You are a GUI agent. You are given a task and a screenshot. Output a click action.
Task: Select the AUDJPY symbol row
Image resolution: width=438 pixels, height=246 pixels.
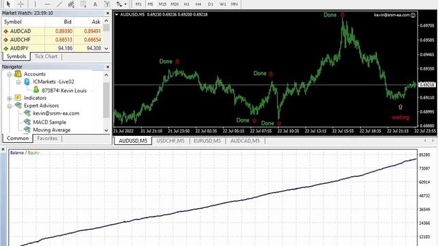(x=53, y=48)
